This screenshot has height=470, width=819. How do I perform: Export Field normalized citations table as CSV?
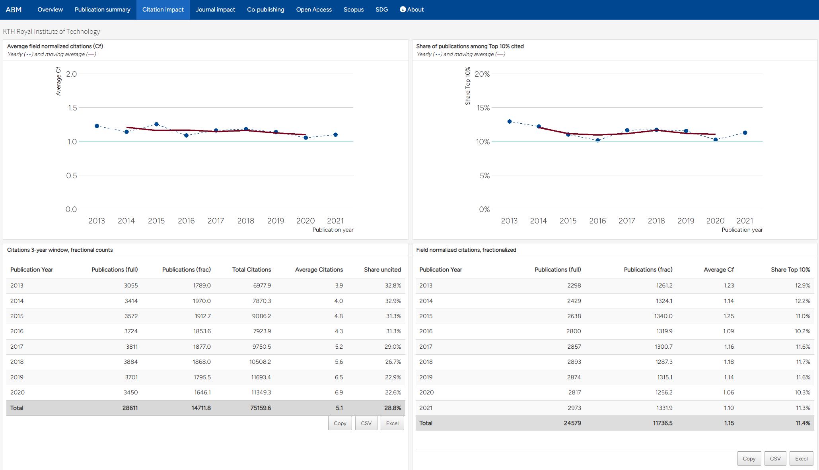click(775, 458)
